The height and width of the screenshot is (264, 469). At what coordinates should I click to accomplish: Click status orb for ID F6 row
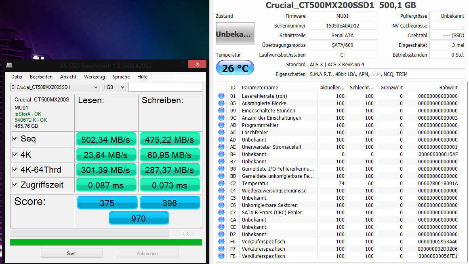(221, 241)
